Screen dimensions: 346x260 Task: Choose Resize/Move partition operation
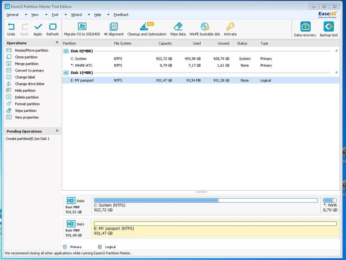click(32, 50)
